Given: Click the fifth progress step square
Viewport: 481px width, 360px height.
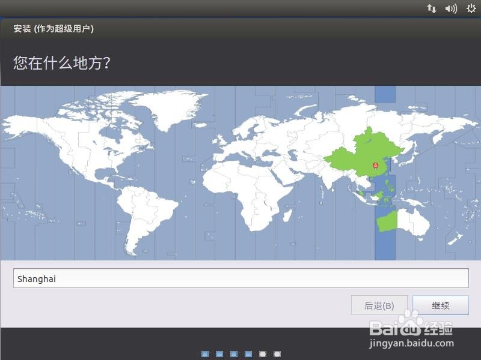Looking at the screenshot, I should tap(263, 355).
